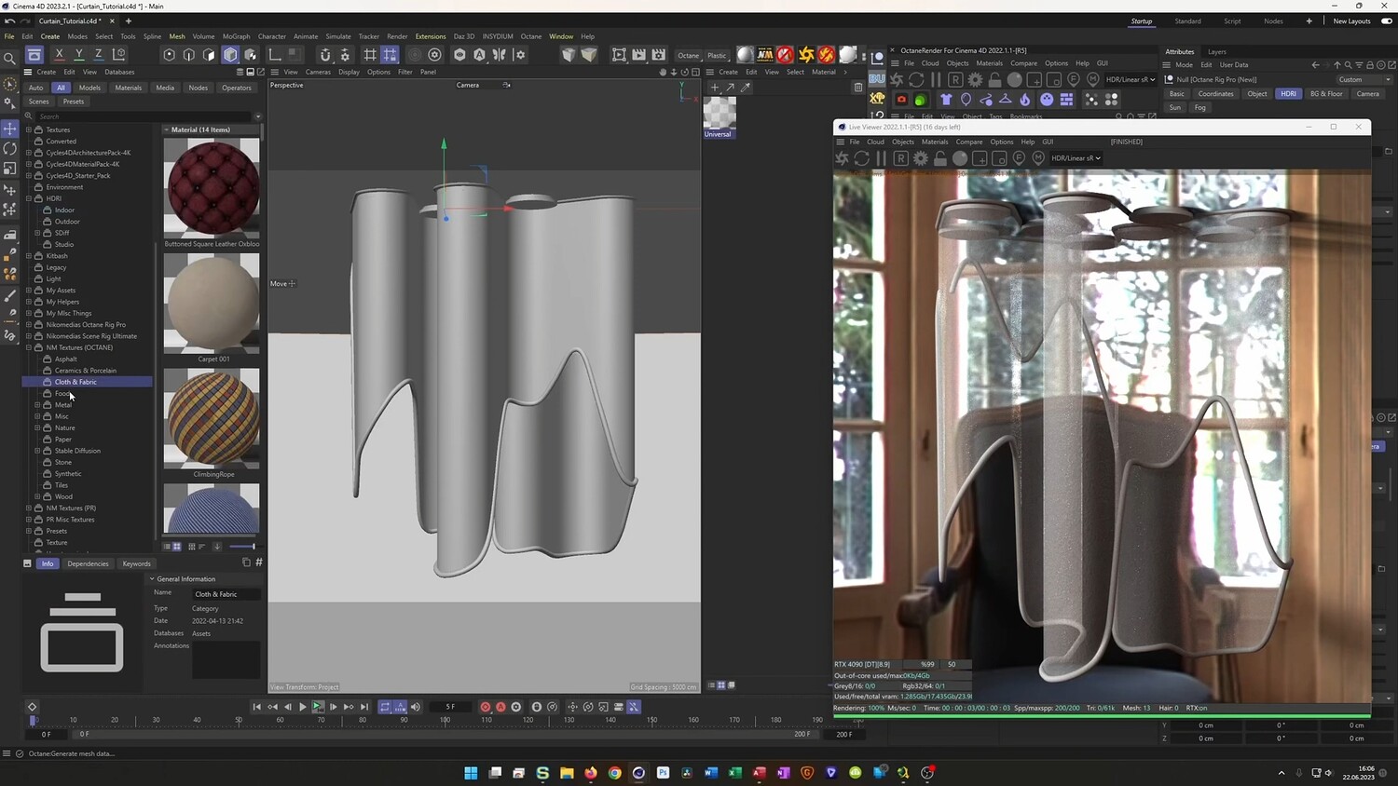The image size is (1398, 786).
Task: Switch to the Standard layout tab
Action: tap(1187, 21)
